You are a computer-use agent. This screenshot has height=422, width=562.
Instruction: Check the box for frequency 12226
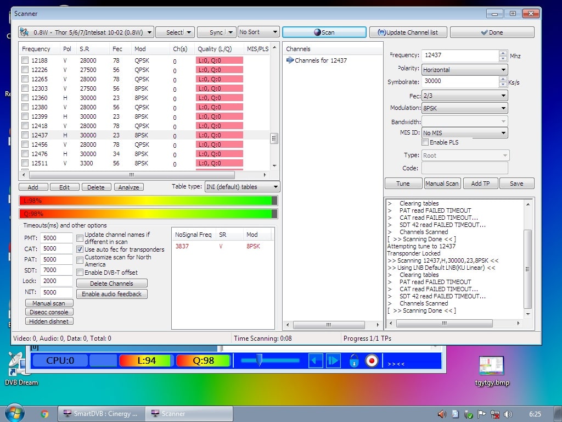coord(25,70)
